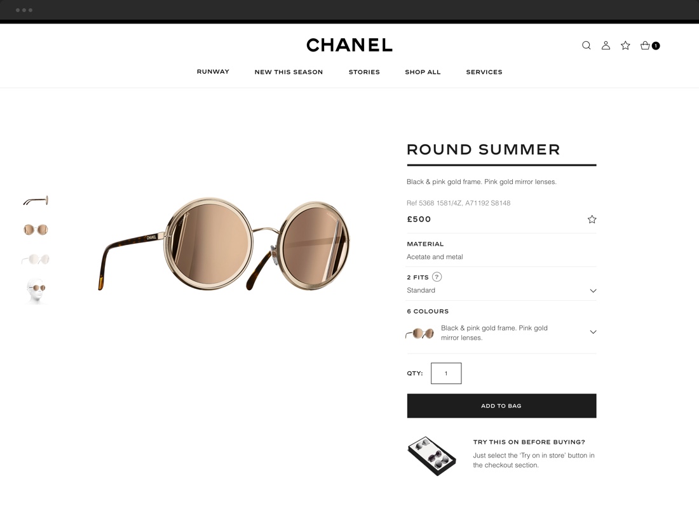Viewport: 699px width, 523px height.
Task: Select the Black & pink gold colour swatch
Action: pos(419,333)
